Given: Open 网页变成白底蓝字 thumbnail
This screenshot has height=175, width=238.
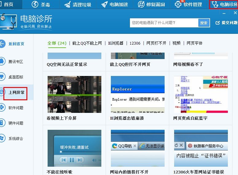Looking at the screenshot, I should [201, 94].
